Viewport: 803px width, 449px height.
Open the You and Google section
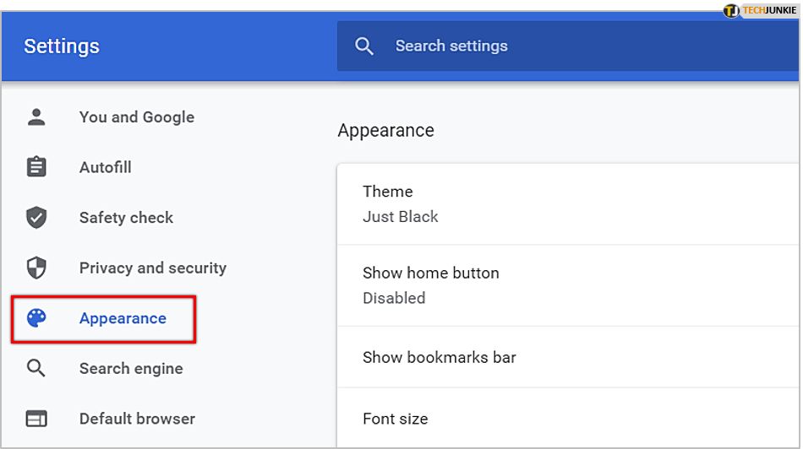click(x=137, y=117)
